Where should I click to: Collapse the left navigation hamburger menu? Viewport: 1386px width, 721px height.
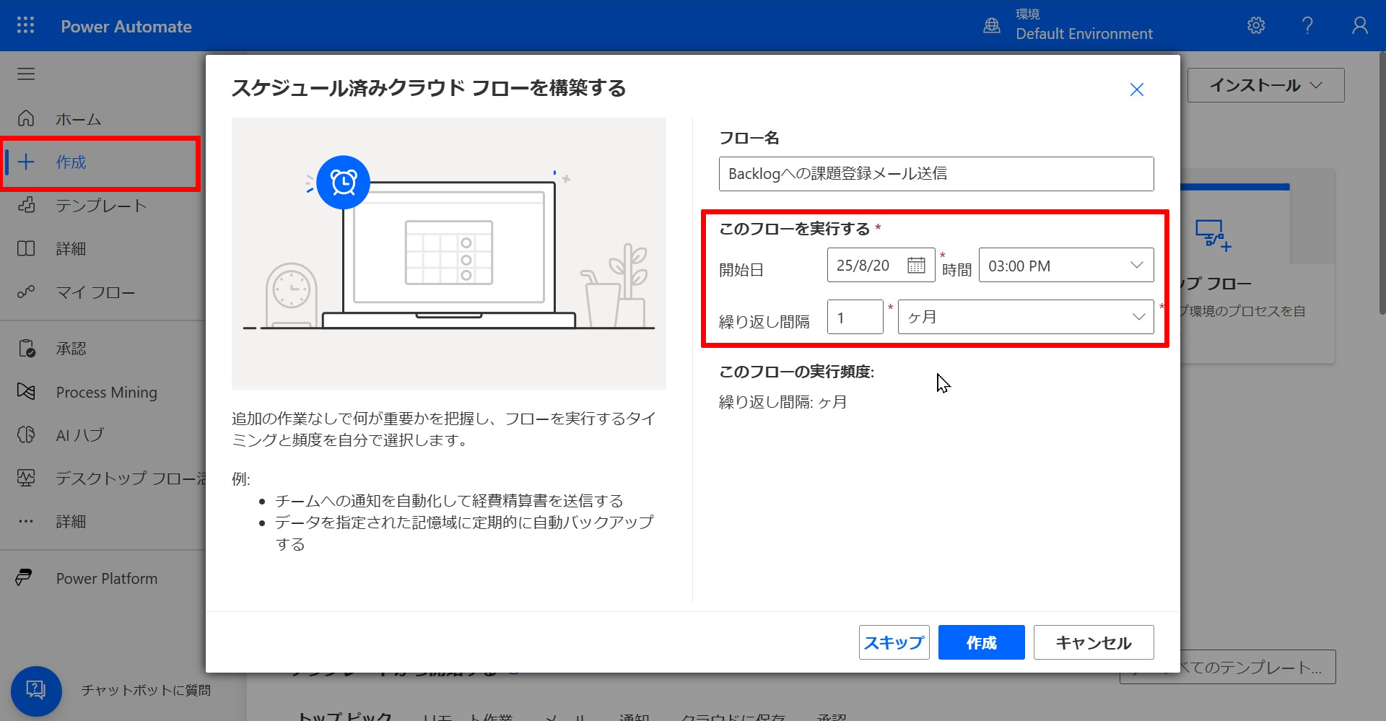pos(26,74)
